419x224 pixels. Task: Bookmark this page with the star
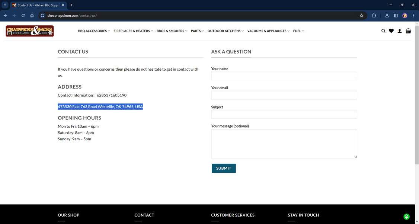(361, 16)
